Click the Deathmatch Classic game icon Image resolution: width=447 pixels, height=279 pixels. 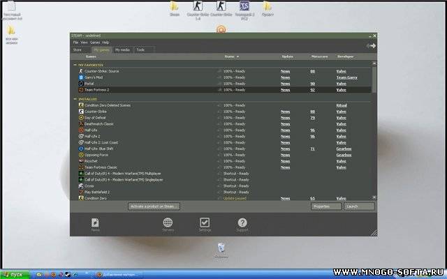[81, 124]
